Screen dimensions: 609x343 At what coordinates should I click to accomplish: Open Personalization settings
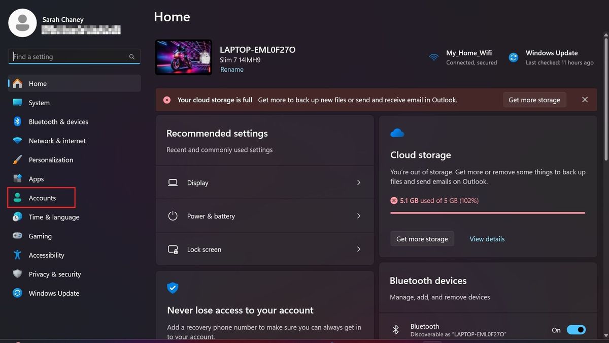pos(74,160)
